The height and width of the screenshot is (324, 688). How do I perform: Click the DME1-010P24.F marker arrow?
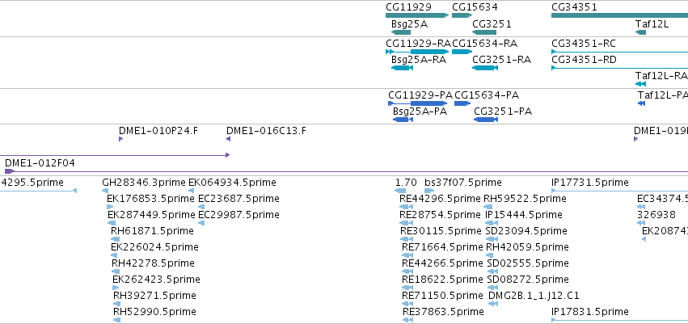point(120,139)
